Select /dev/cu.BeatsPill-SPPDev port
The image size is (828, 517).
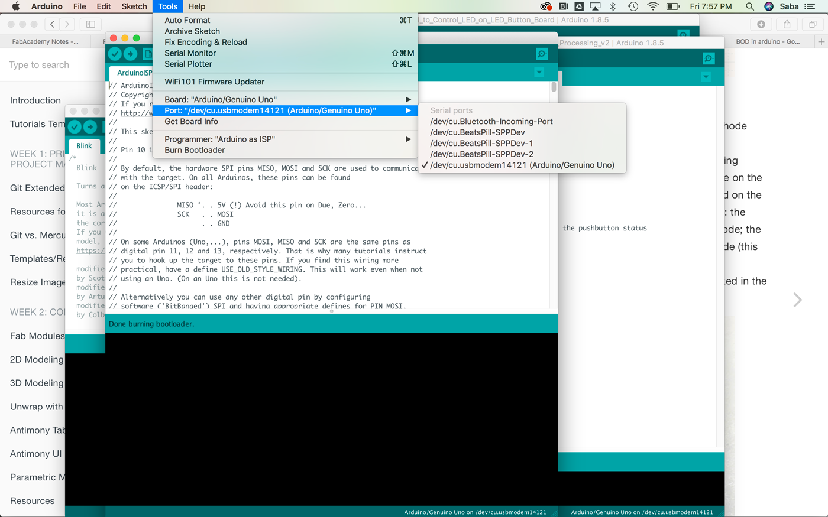pos(522,132)
